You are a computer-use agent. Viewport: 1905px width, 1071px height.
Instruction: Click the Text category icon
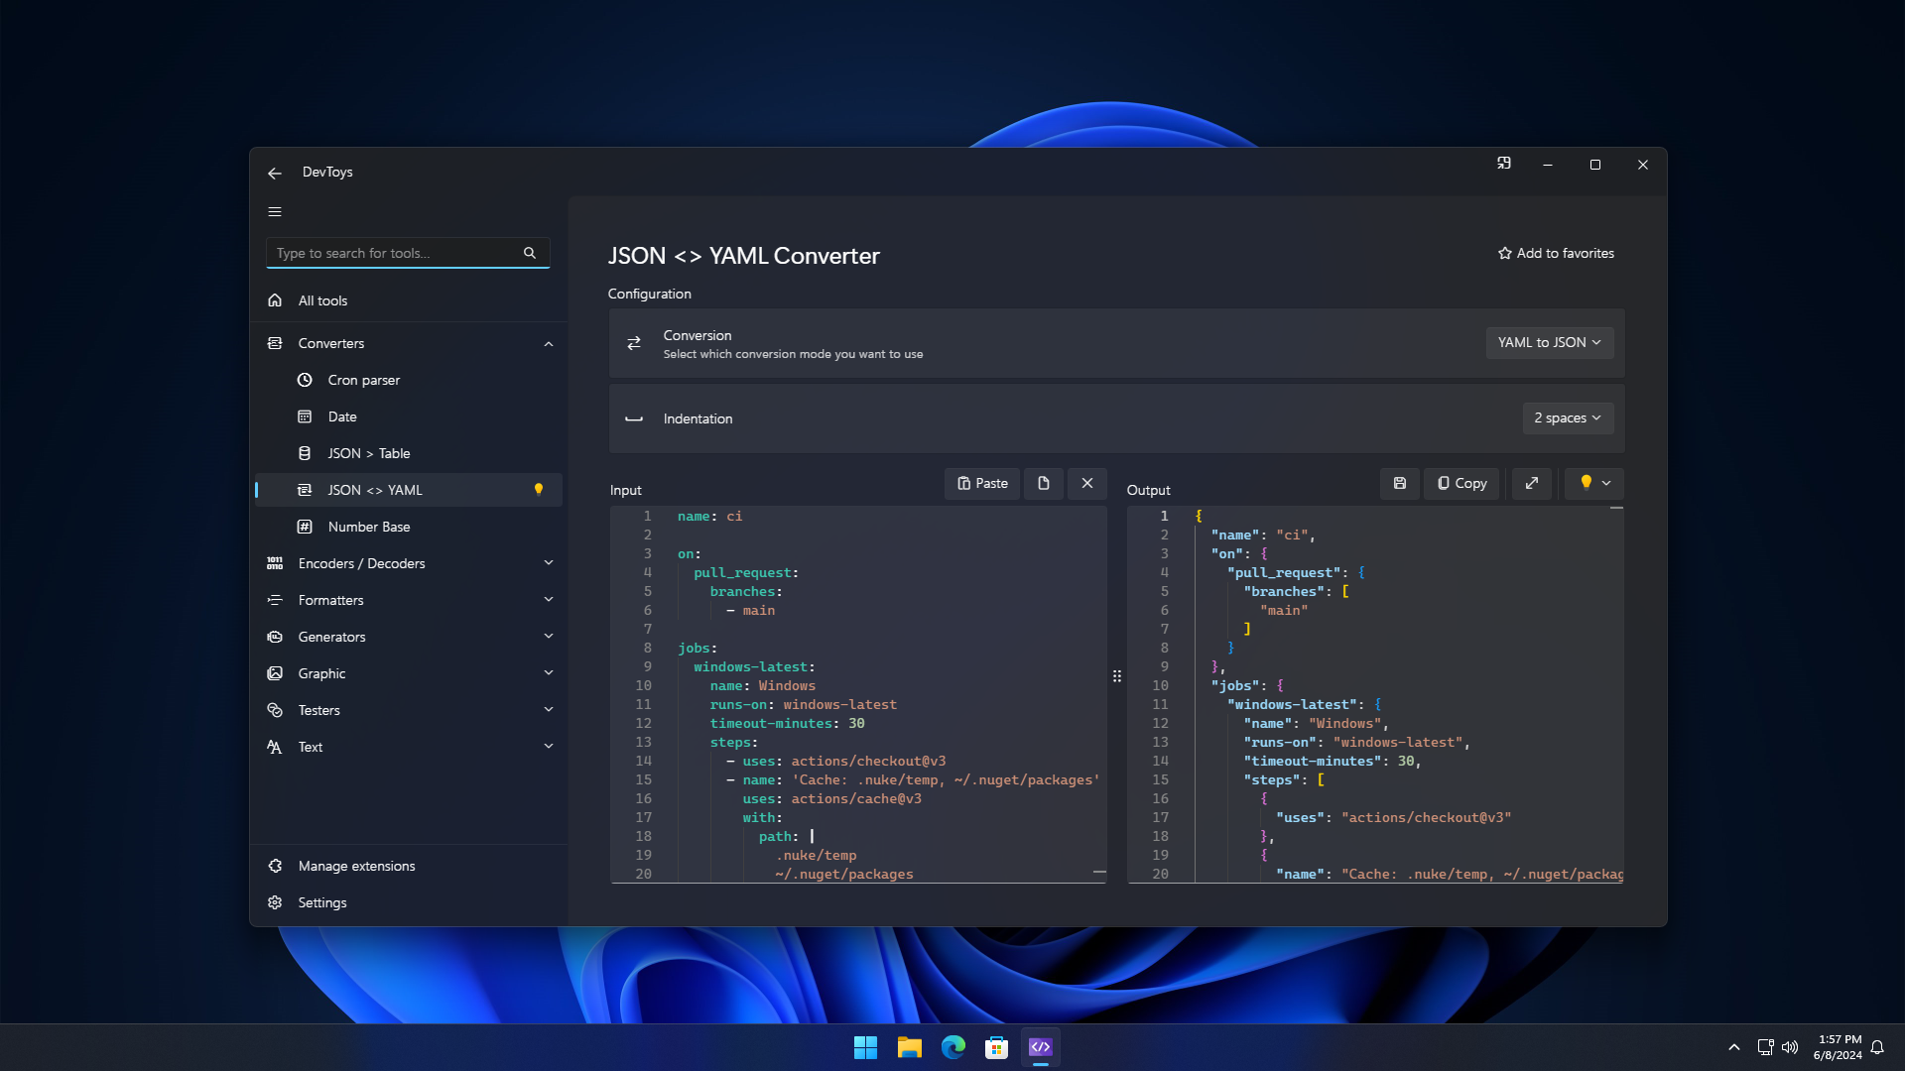275,747
